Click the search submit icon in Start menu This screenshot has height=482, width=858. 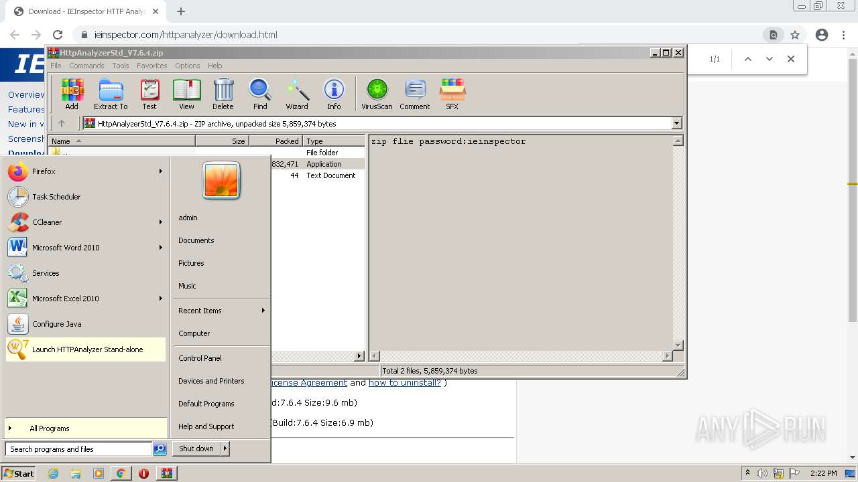[160, 449]
